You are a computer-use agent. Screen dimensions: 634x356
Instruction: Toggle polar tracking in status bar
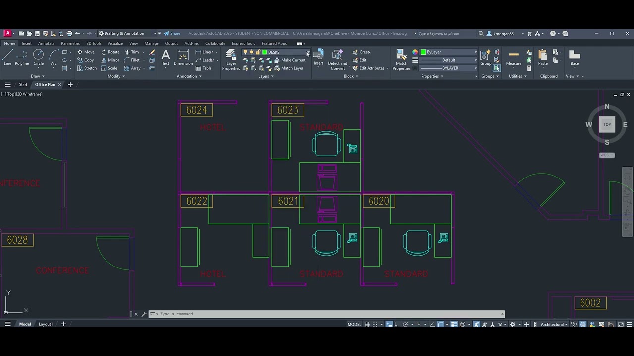(x=406, y=324)
